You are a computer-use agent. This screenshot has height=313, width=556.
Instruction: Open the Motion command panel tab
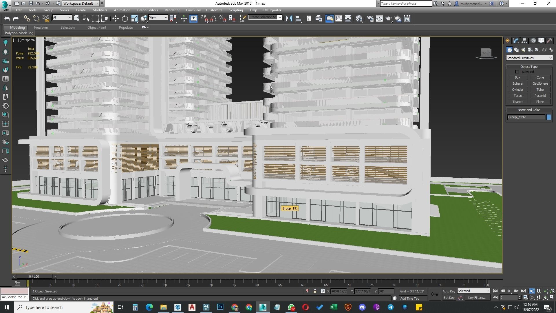coord(533,41)
